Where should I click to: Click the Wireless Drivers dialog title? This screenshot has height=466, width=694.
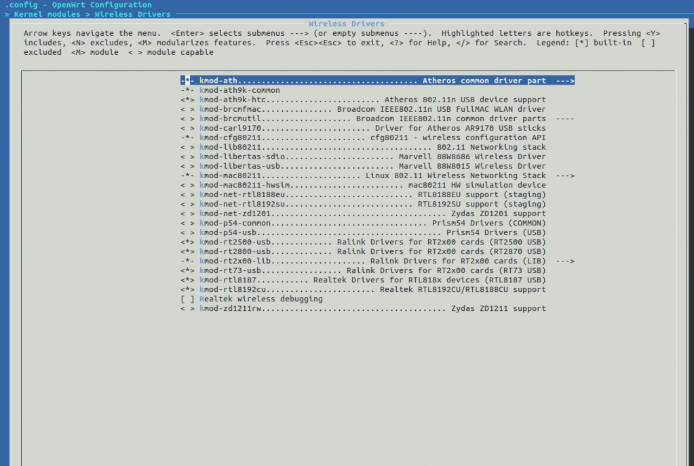[x=346, y=24]
